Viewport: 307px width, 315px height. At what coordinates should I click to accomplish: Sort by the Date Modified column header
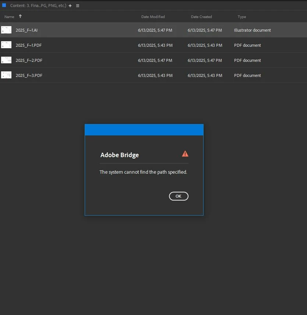pyautogui.click(x=153, y=17)
